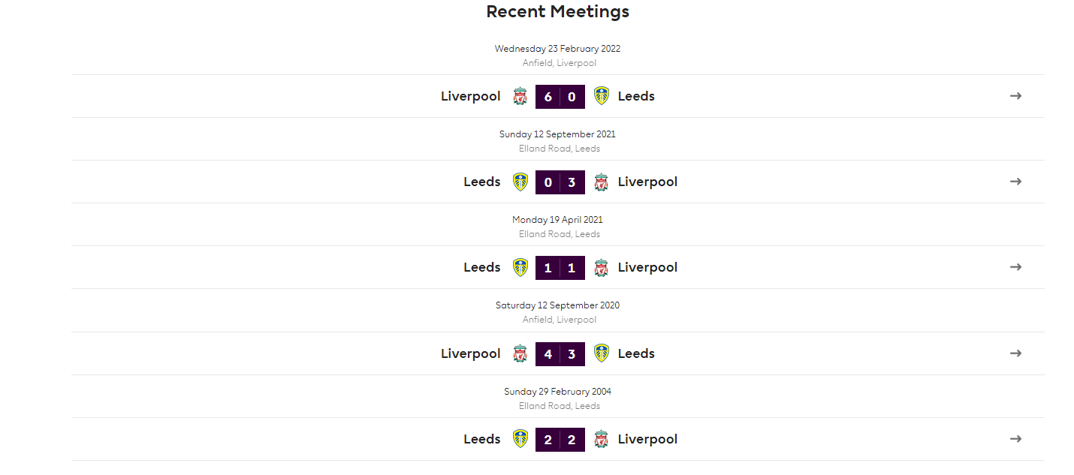Click Liverpool crest in 4-3 match row
This screenshot has width=1074, height=475.
[x=520, y=353]
